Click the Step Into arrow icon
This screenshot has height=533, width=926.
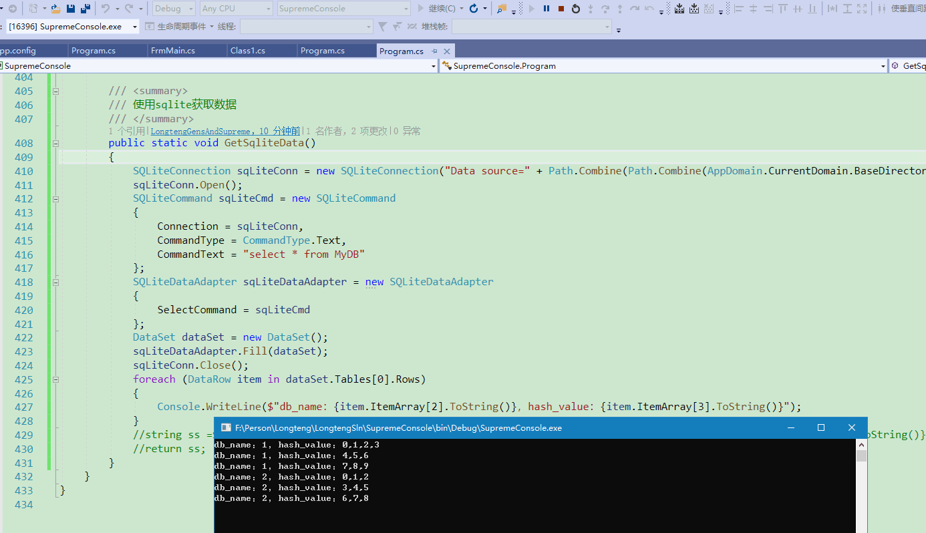pos(591,9)
